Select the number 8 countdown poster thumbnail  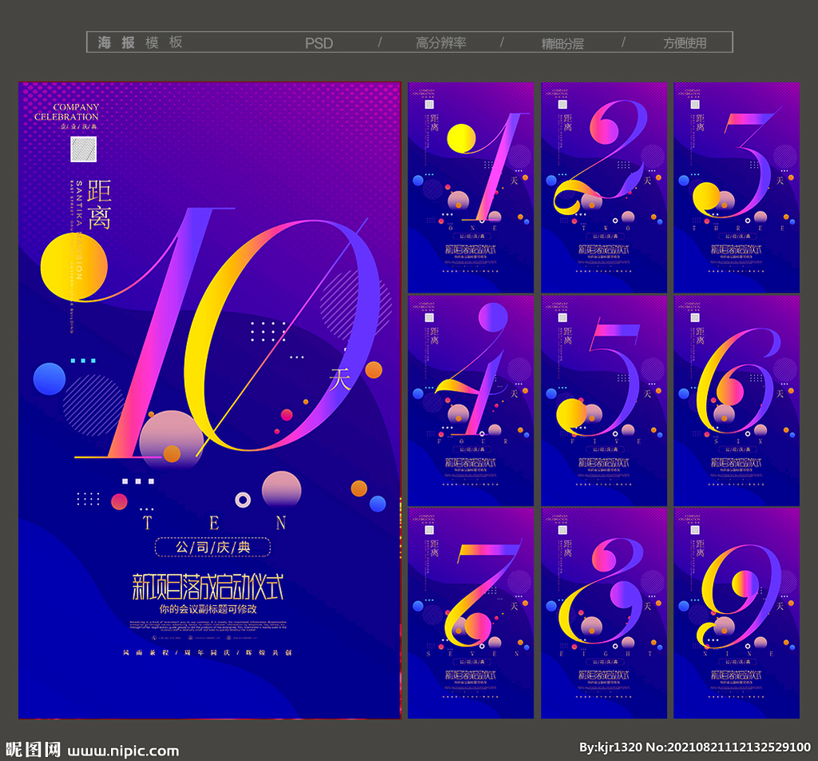pos(604,613)
